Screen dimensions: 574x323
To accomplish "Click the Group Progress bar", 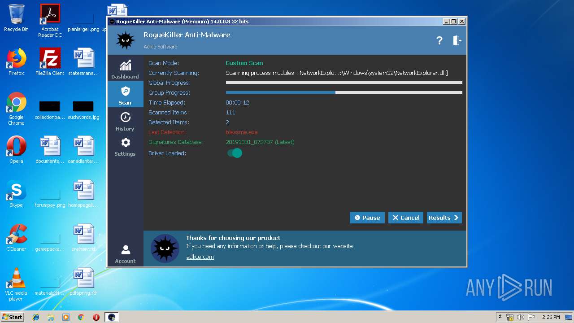I will pyautogui.click(x=344, y=92).
